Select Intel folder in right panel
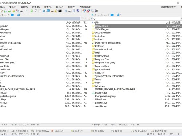Viewport: 182px width, 136px height. click(x=97, y=53)
